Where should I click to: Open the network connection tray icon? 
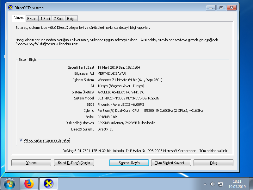(x=220, y=184)
